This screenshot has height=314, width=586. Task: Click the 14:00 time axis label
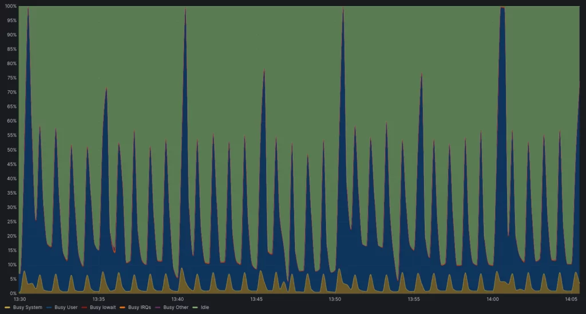point(492,299)
